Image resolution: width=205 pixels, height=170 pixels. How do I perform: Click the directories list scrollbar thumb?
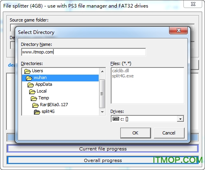[102, 94]
